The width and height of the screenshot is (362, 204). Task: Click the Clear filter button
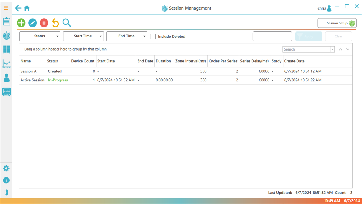(x=338, y=36)
